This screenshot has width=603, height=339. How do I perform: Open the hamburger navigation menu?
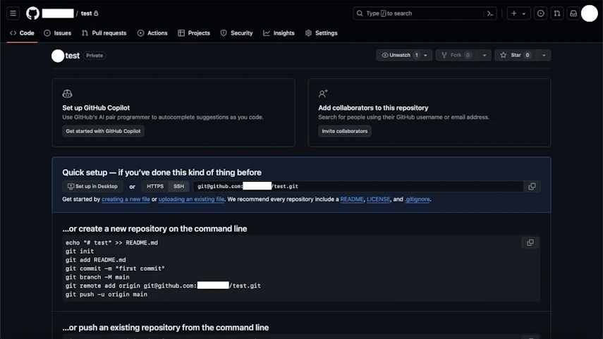13,13
